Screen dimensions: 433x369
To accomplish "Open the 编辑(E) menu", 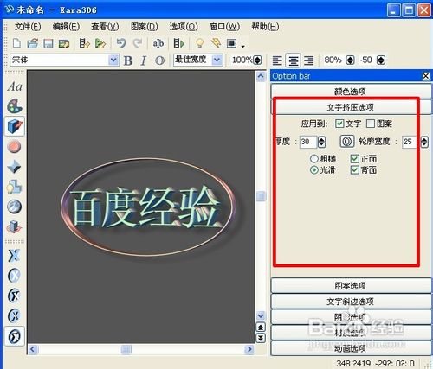I will (66, 27).
